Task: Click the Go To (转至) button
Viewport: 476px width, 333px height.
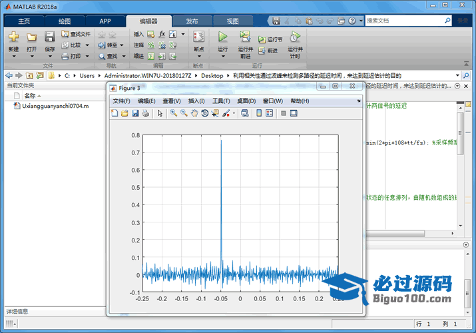Action: (x=107, y=45)
